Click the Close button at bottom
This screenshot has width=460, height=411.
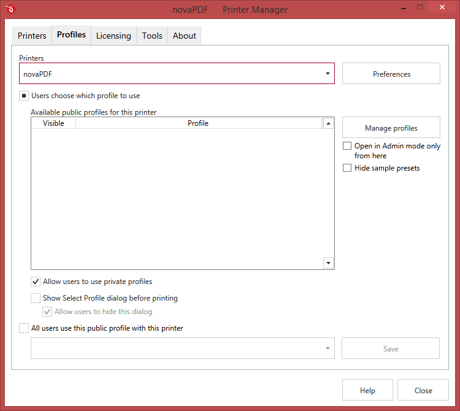[x=423, y=390]
